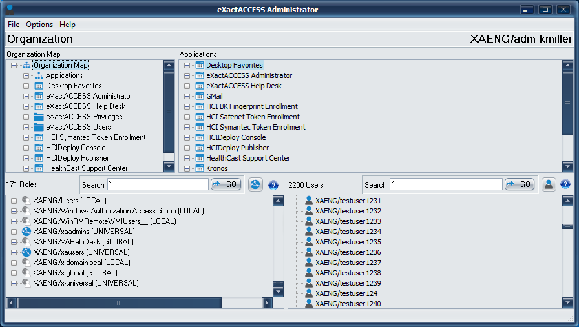Viewport: 579px width, 327px height.
Task: Click the XAENG/testuser1231 user icon
Action: point(309,201)
